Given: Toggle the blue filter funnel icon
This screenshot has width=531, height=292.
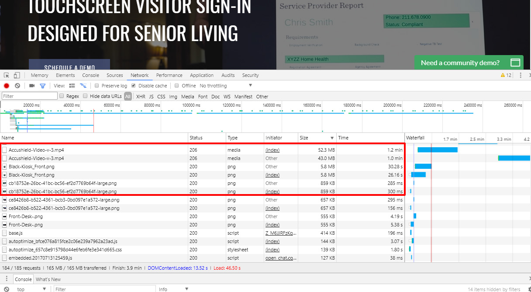Looking at the screenshot, I should coord(43,86).
